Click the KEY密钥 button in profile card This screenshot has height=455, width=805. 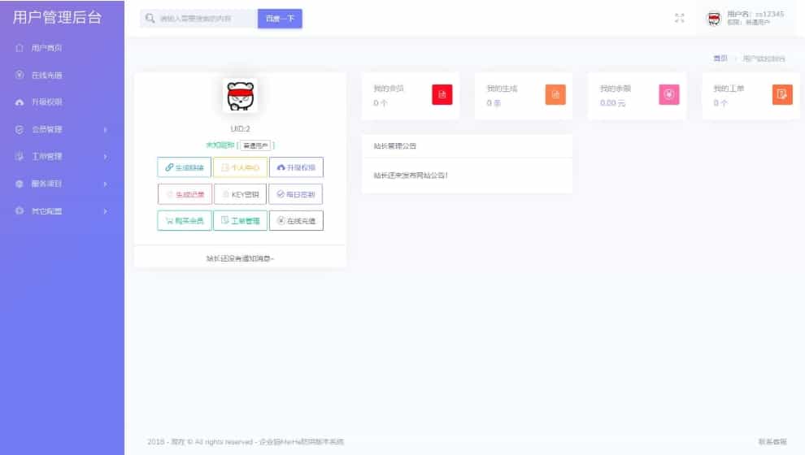coord(240,194)
